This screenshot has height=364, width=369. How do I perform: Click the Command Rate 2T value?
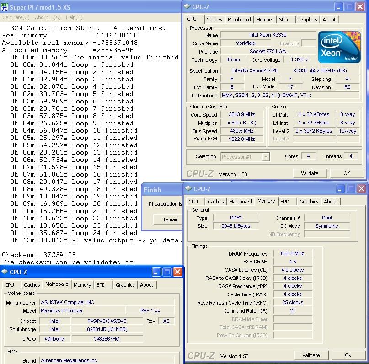click(293, 310)
